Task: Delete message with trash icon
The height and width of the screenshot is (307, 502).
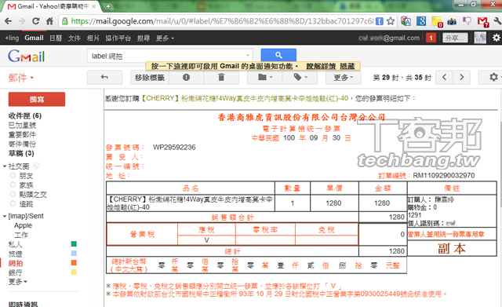Action: tap(221, 77)
